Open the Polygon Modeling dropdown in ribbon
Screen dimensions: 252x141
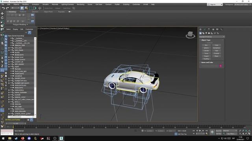point(20,25)
